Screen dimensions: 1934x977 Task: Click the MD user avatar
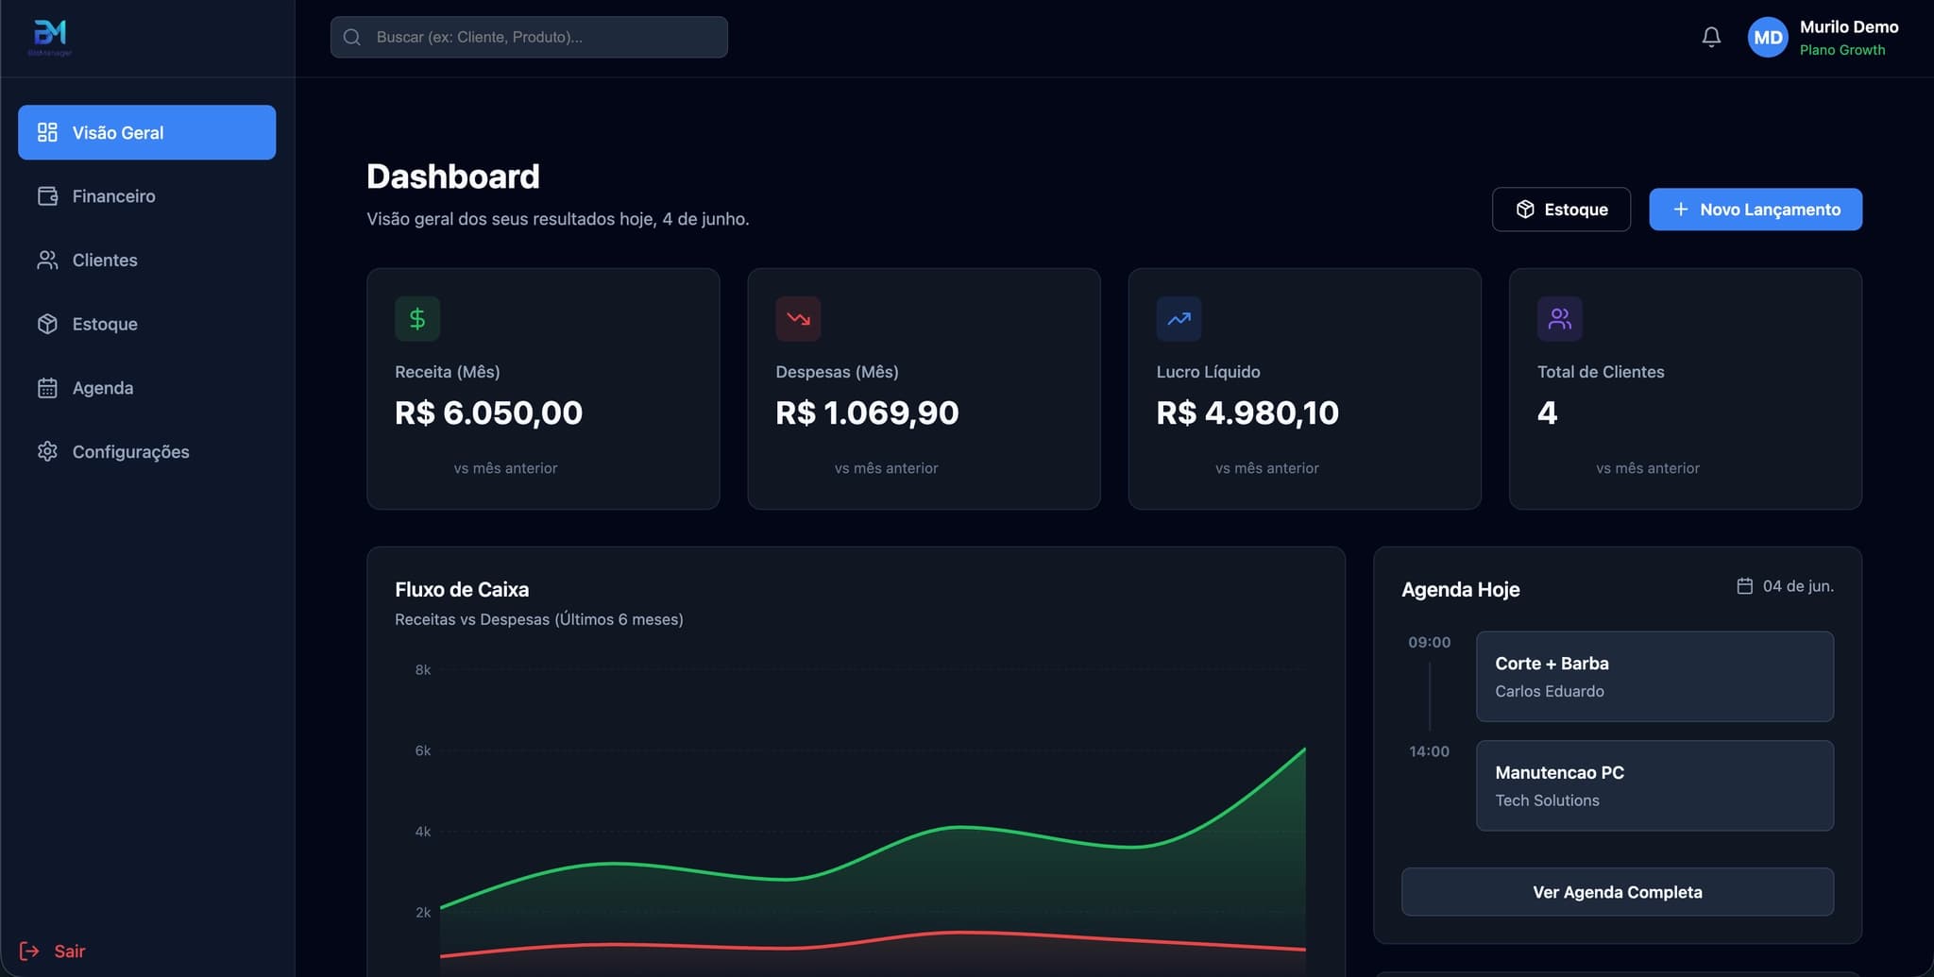coord(1768,38)
